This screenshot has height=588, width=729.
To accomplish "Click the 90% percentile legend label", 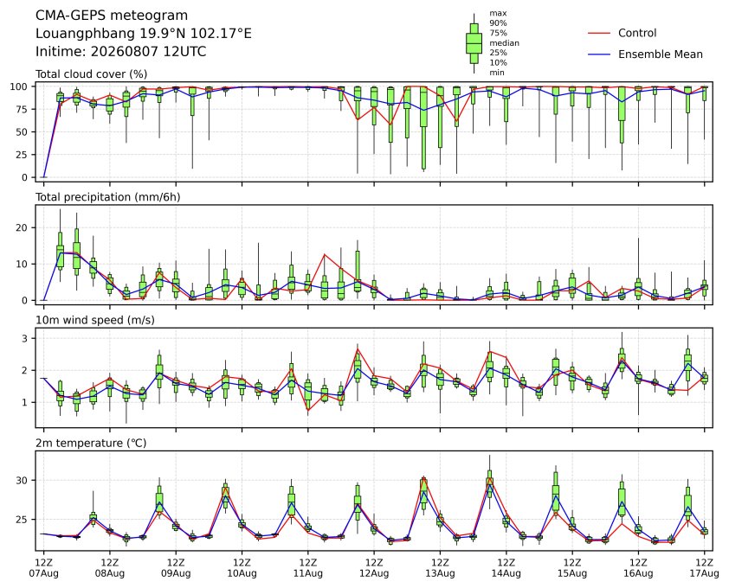I will [498, 22].
